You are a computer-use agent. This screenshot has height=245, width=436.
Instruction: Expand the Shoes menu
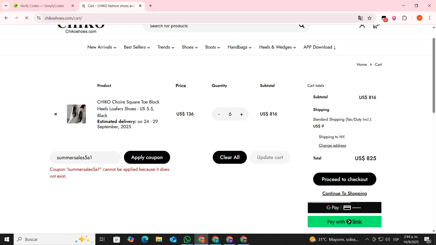tap(190, 47)
